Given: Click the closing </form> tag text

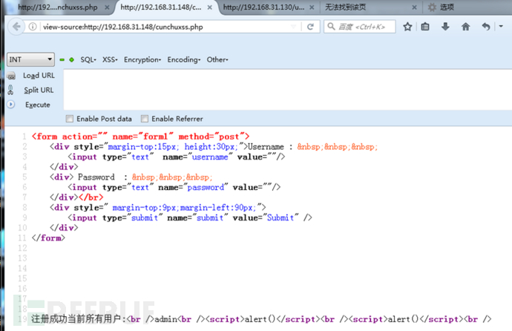Looking at the screenshot, I should (48, 238).
